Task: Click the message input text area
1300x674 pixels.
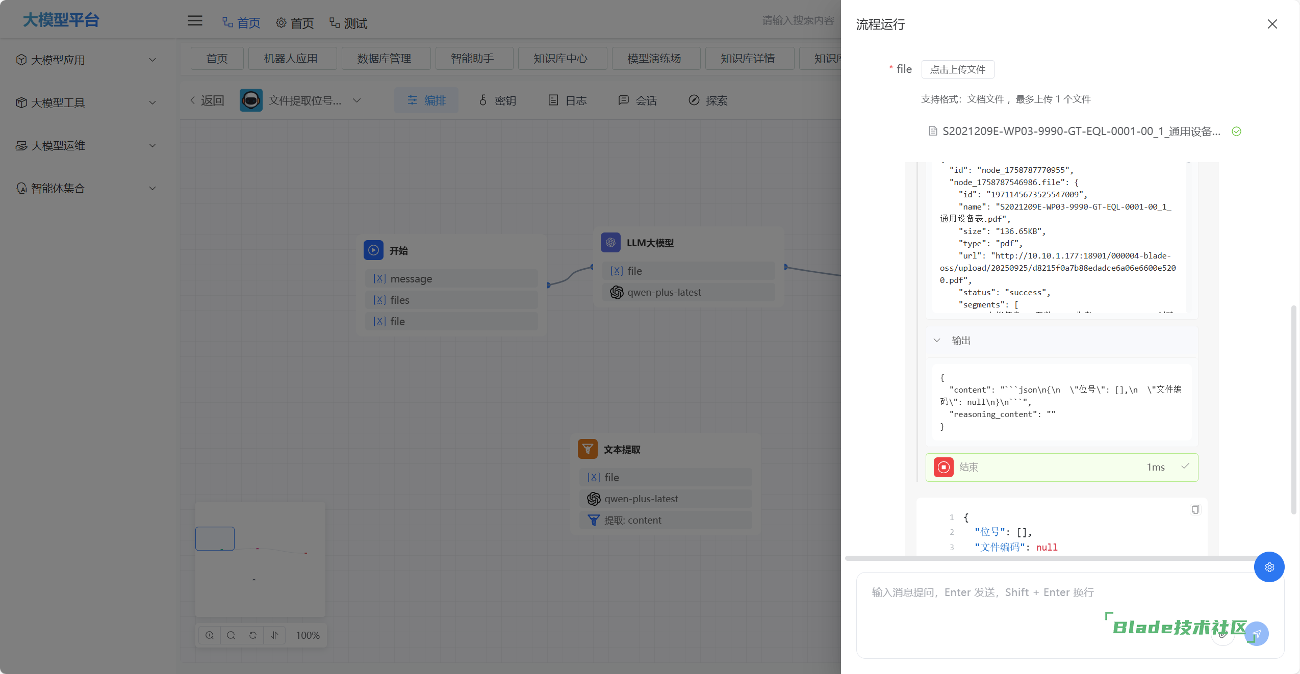Action: coord(1070,615)
